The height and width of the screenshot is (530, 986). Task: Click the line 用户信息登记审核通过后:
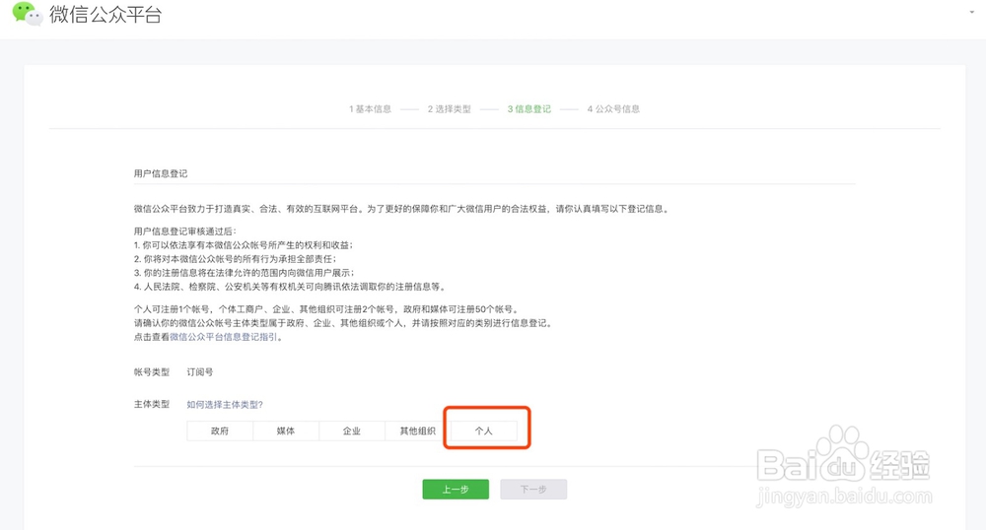[185, 232]
